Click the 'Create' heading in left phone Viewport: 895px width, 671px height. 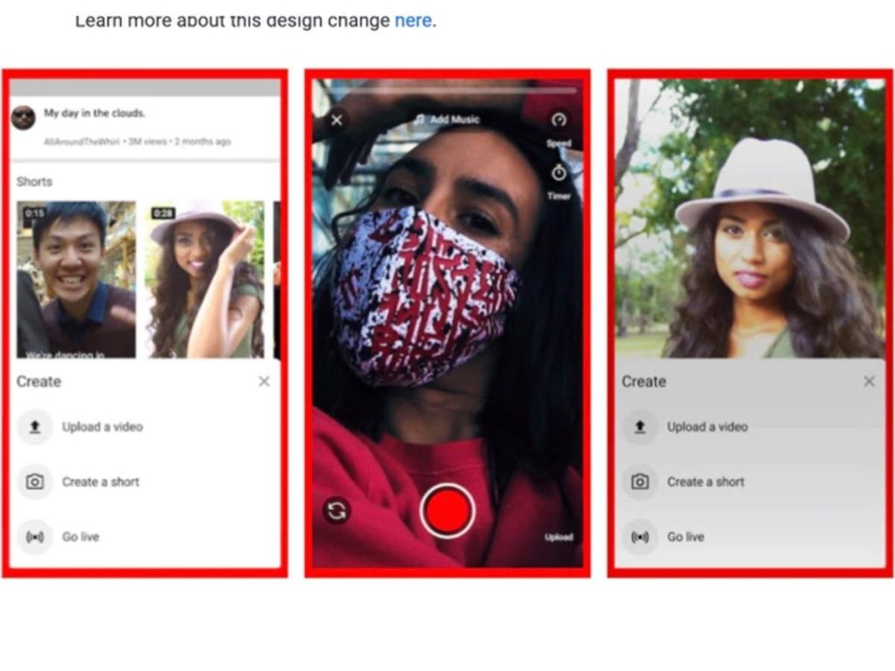[x=38, y=381]
